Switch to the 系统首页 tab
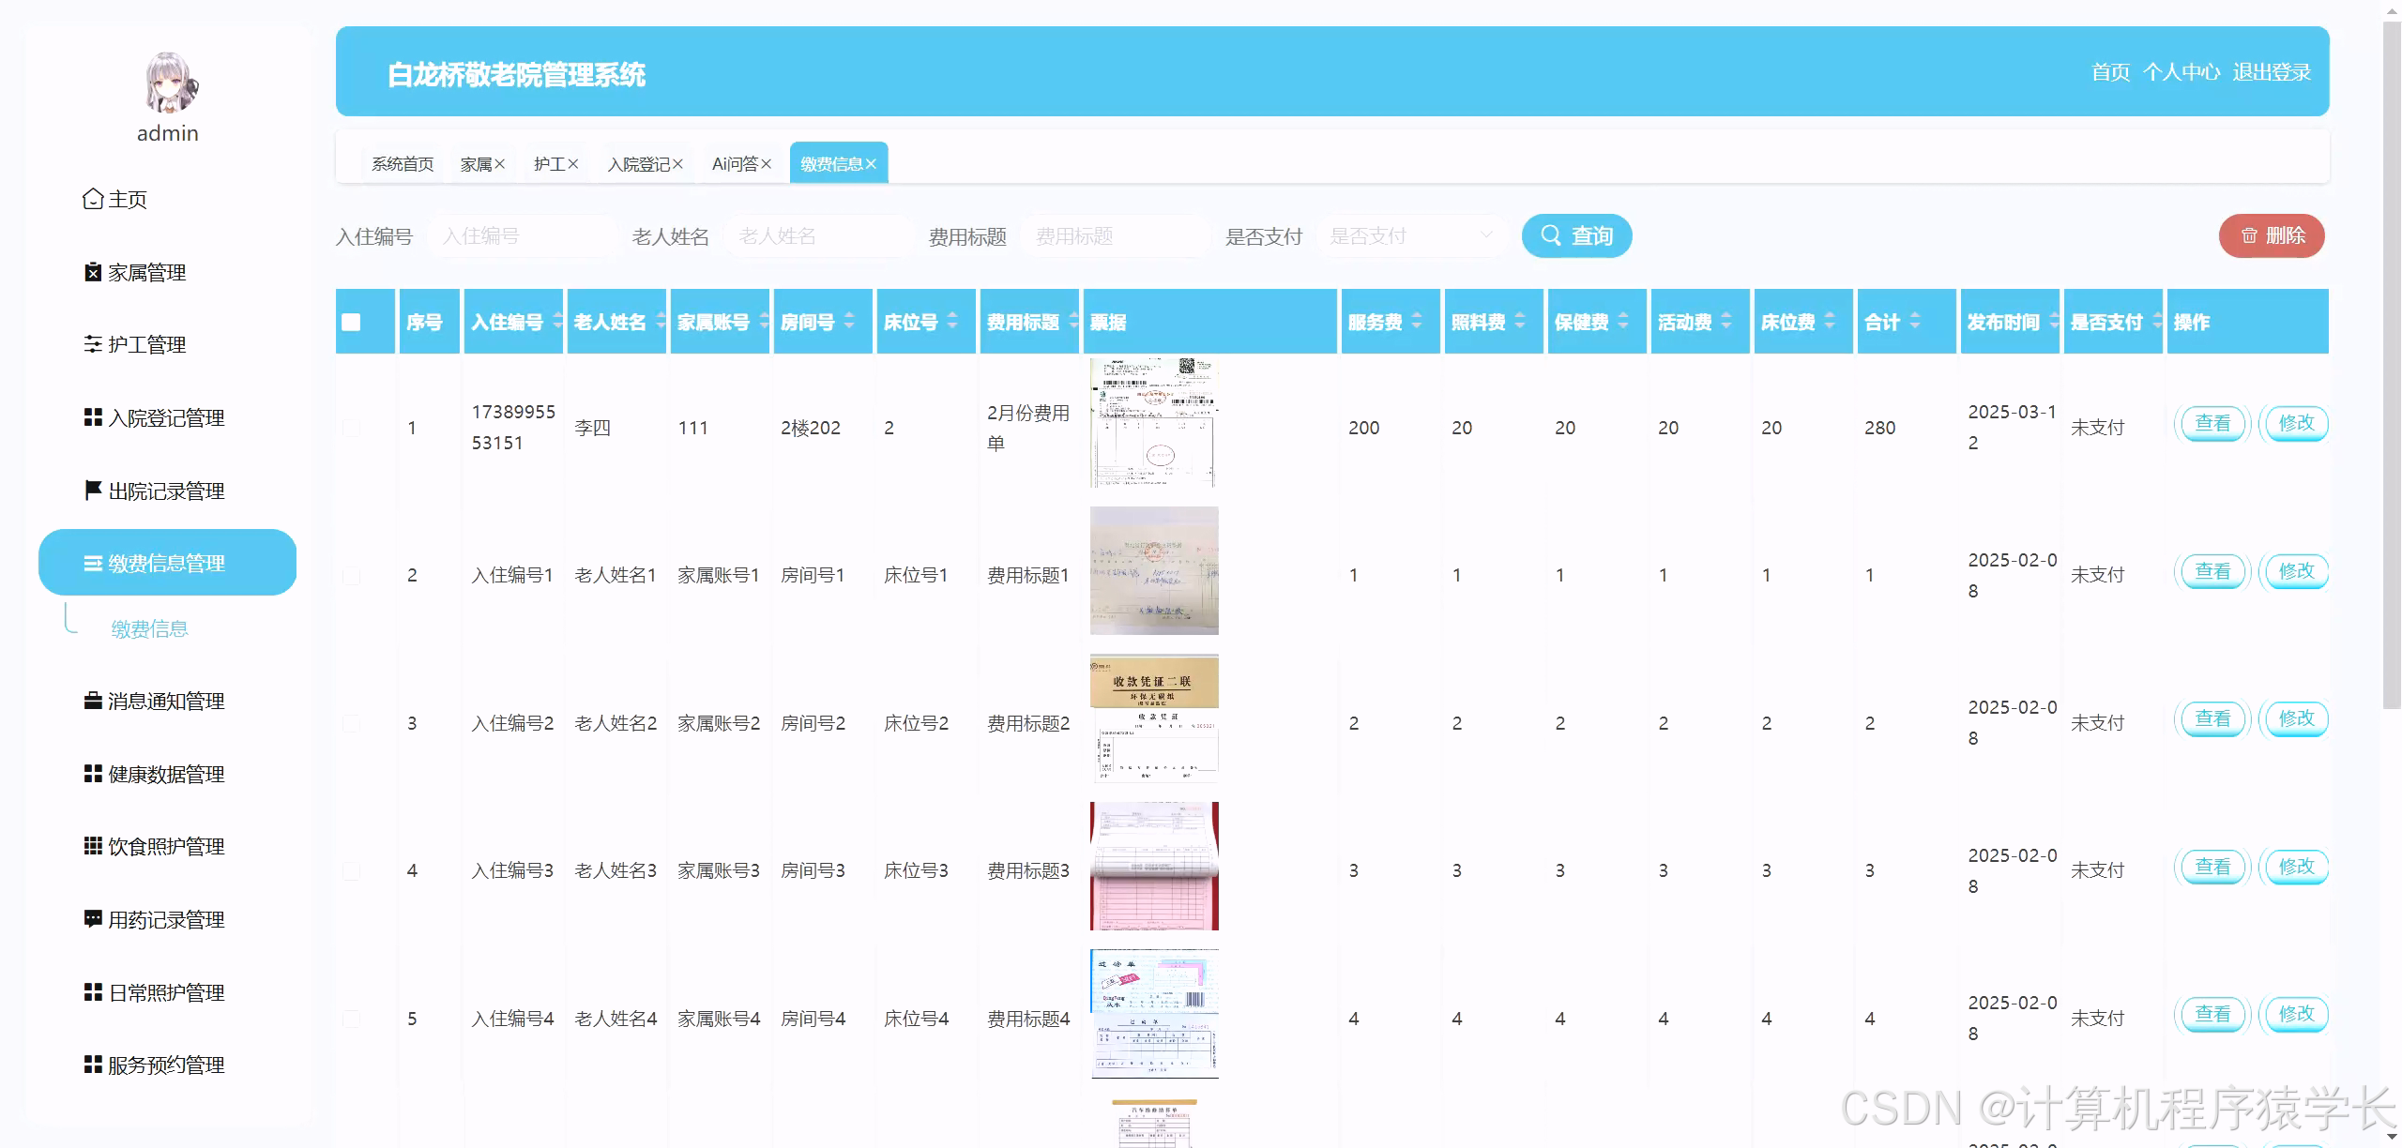 [x=403, y=164]
